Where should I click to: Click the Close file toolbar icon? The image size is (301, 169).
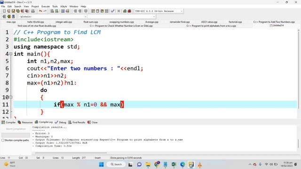click(23, 11)
